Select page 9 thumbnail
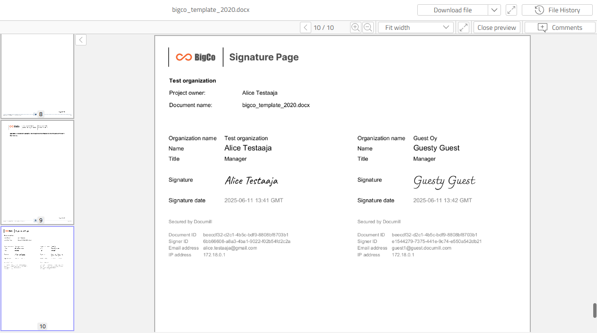 (x=37, y=172)
